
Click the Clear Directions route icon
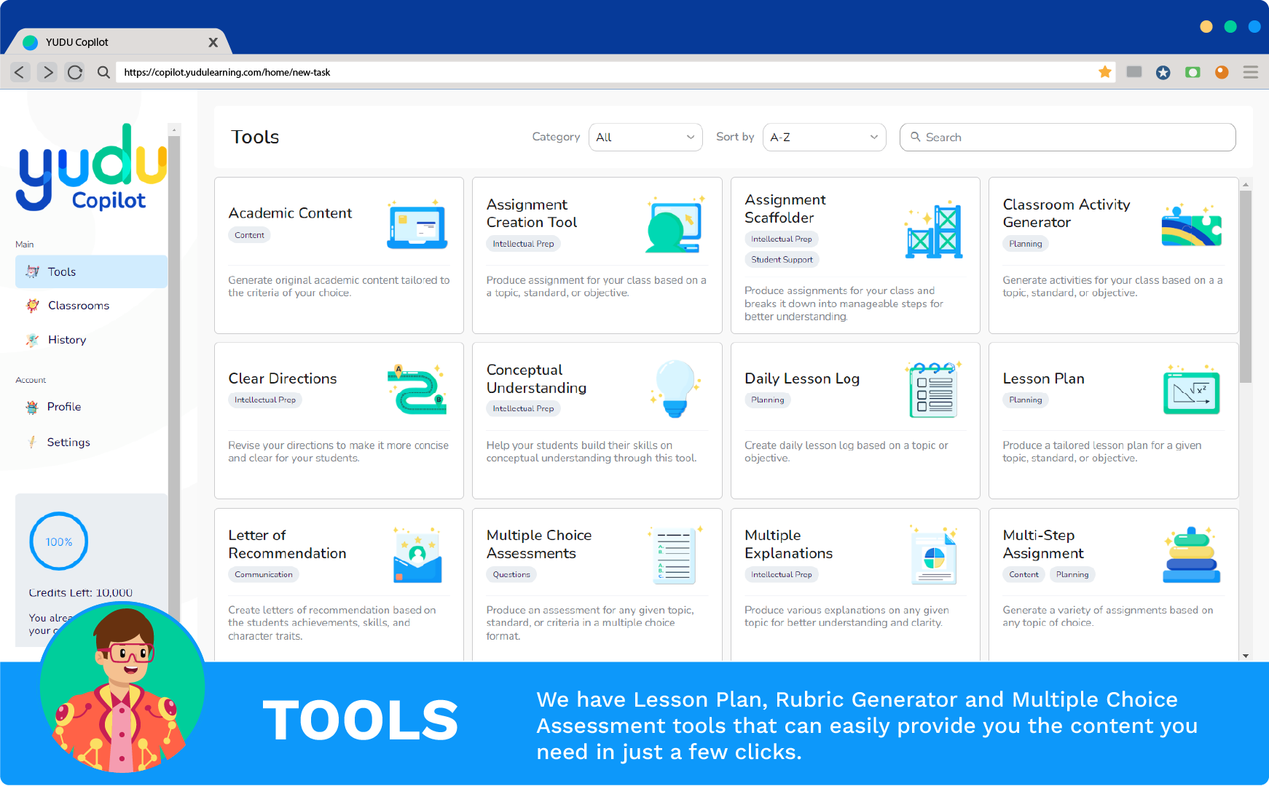point(417,390)
